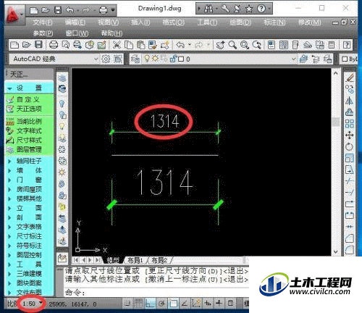Click 图层管理 in Tianzheng panel
The image size is (362, 313).
pyautogui.click(x=28, y=149)
